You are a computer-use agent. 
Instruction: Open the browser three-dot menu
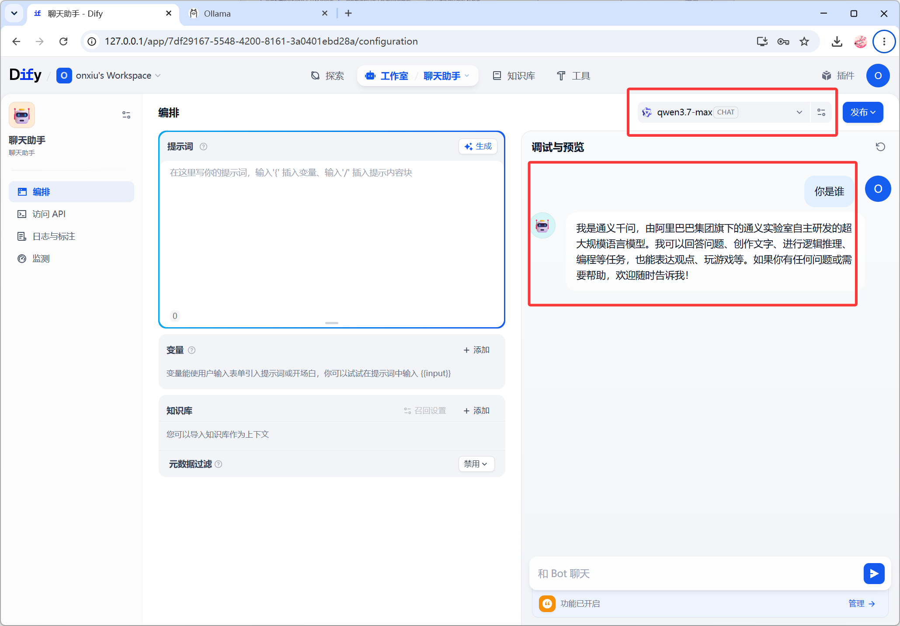pos(884,41)
